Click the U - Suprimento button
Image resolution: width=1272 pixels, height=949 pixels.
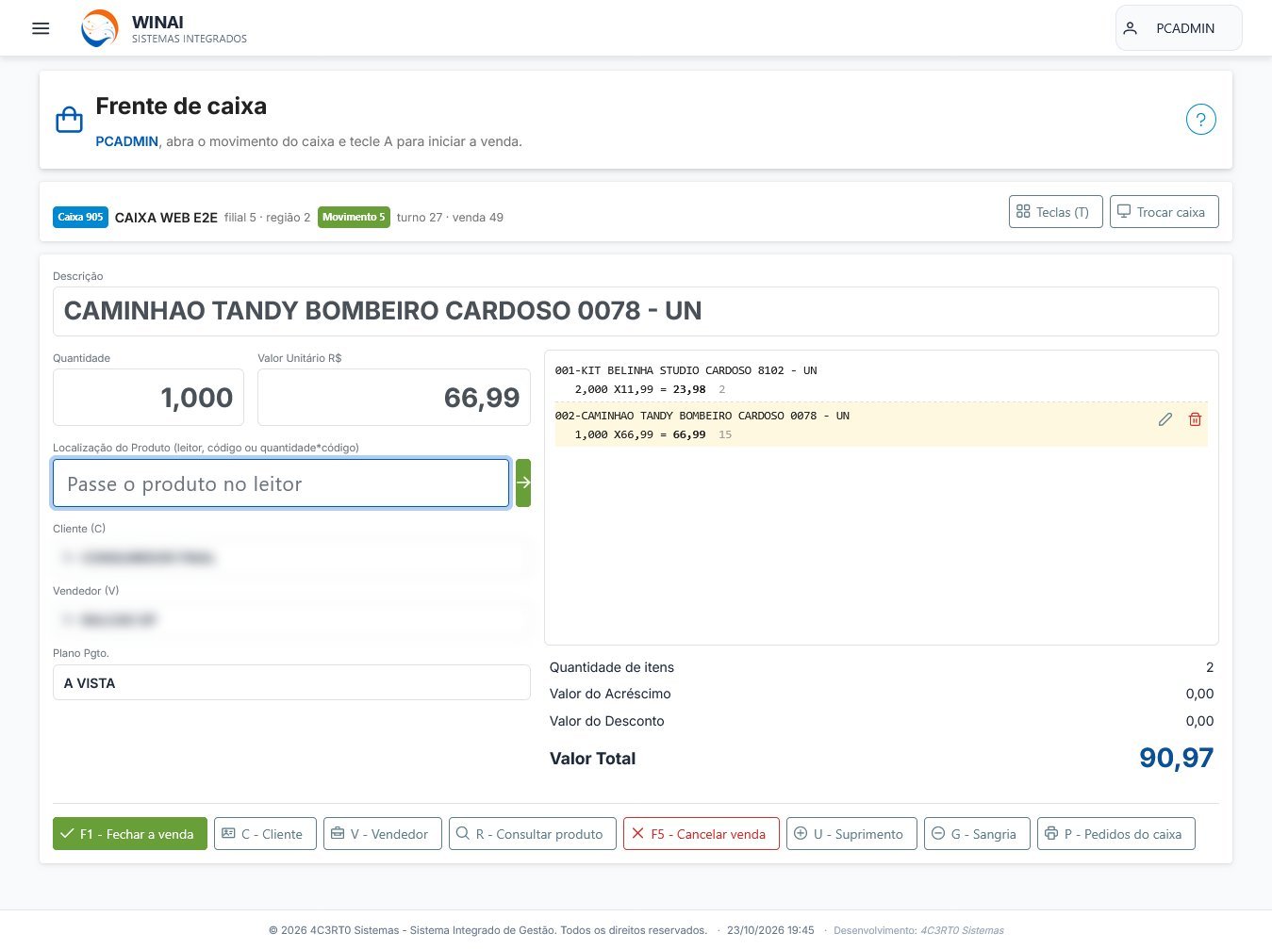click(x=851, y=834)
